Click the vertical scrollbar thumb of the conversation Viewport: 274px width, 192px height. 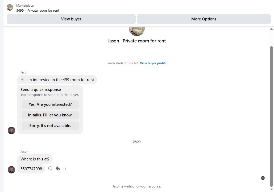(x=271, y=116)
